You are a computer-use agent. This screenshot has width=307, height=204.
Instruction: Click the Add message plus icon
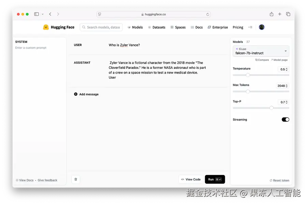tap(76, 94)
